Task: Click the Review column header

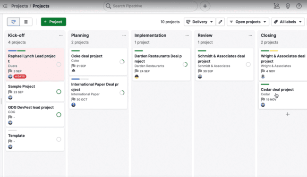Action: pos(205,35)
